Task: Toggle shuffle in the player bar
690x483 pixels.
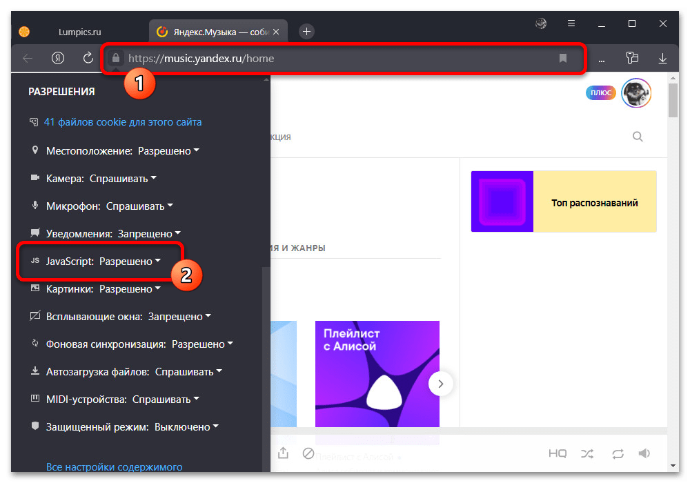Action: [x=587, y=453]
